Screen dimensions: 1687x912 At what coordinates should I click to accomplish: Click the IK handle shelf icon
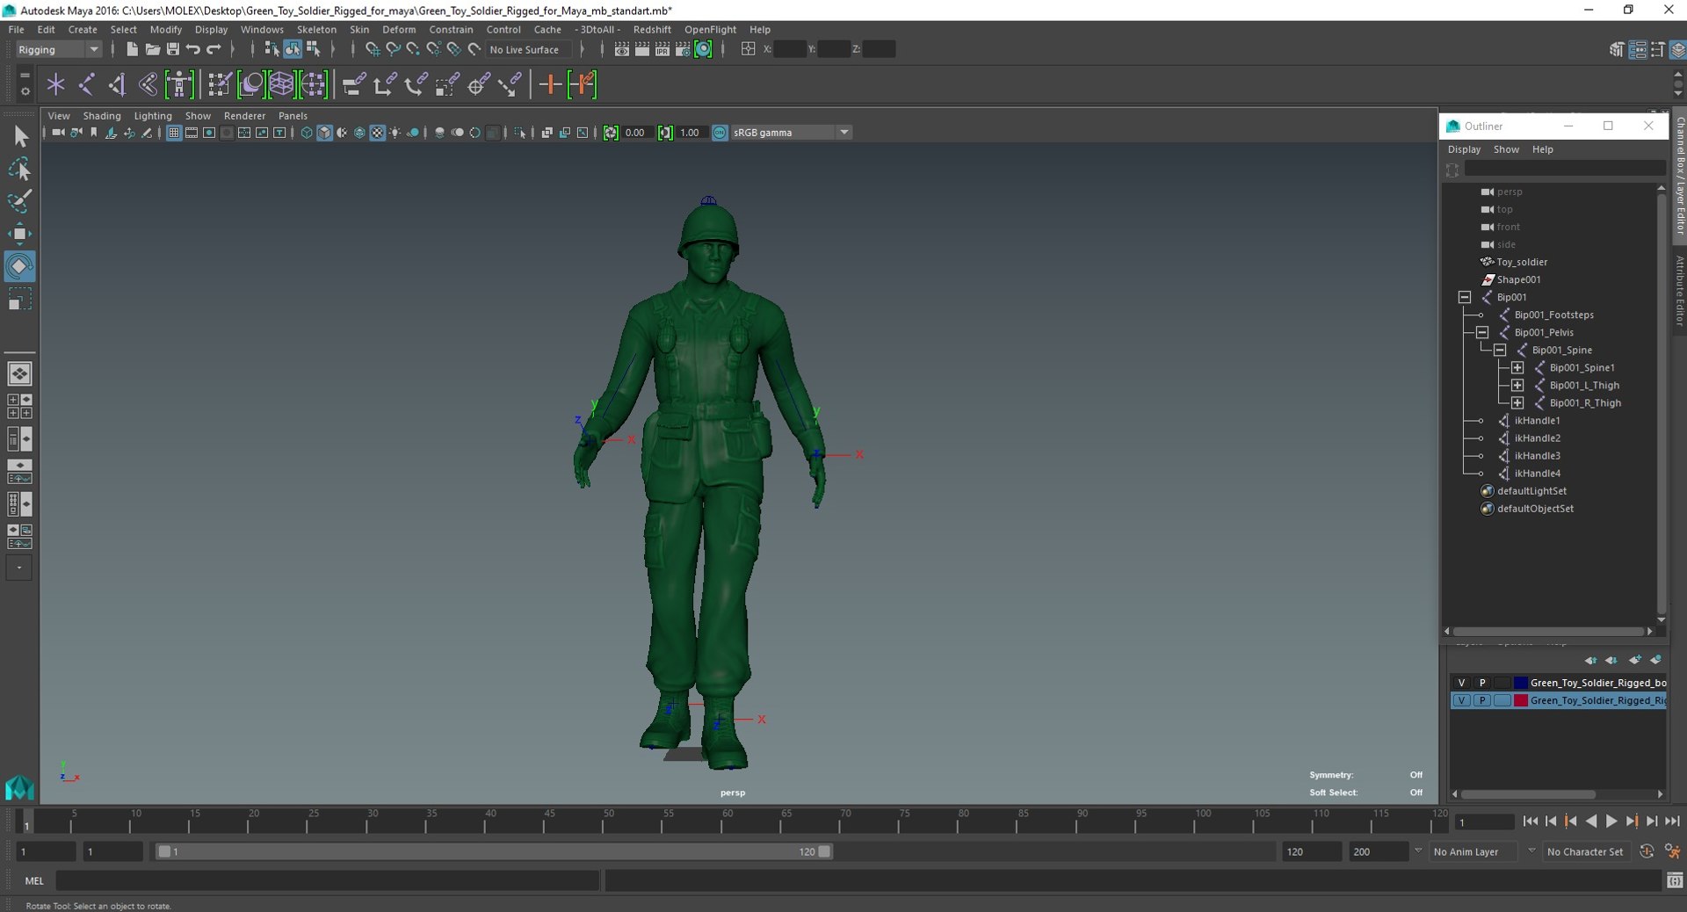[x=117, y=84]
